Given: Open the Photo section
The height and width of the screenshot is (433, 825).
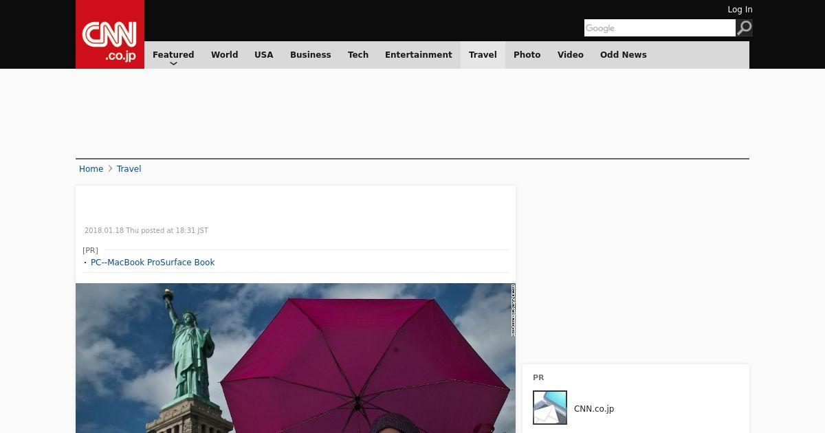Looking at the screenshot, I should click(527, 55).
